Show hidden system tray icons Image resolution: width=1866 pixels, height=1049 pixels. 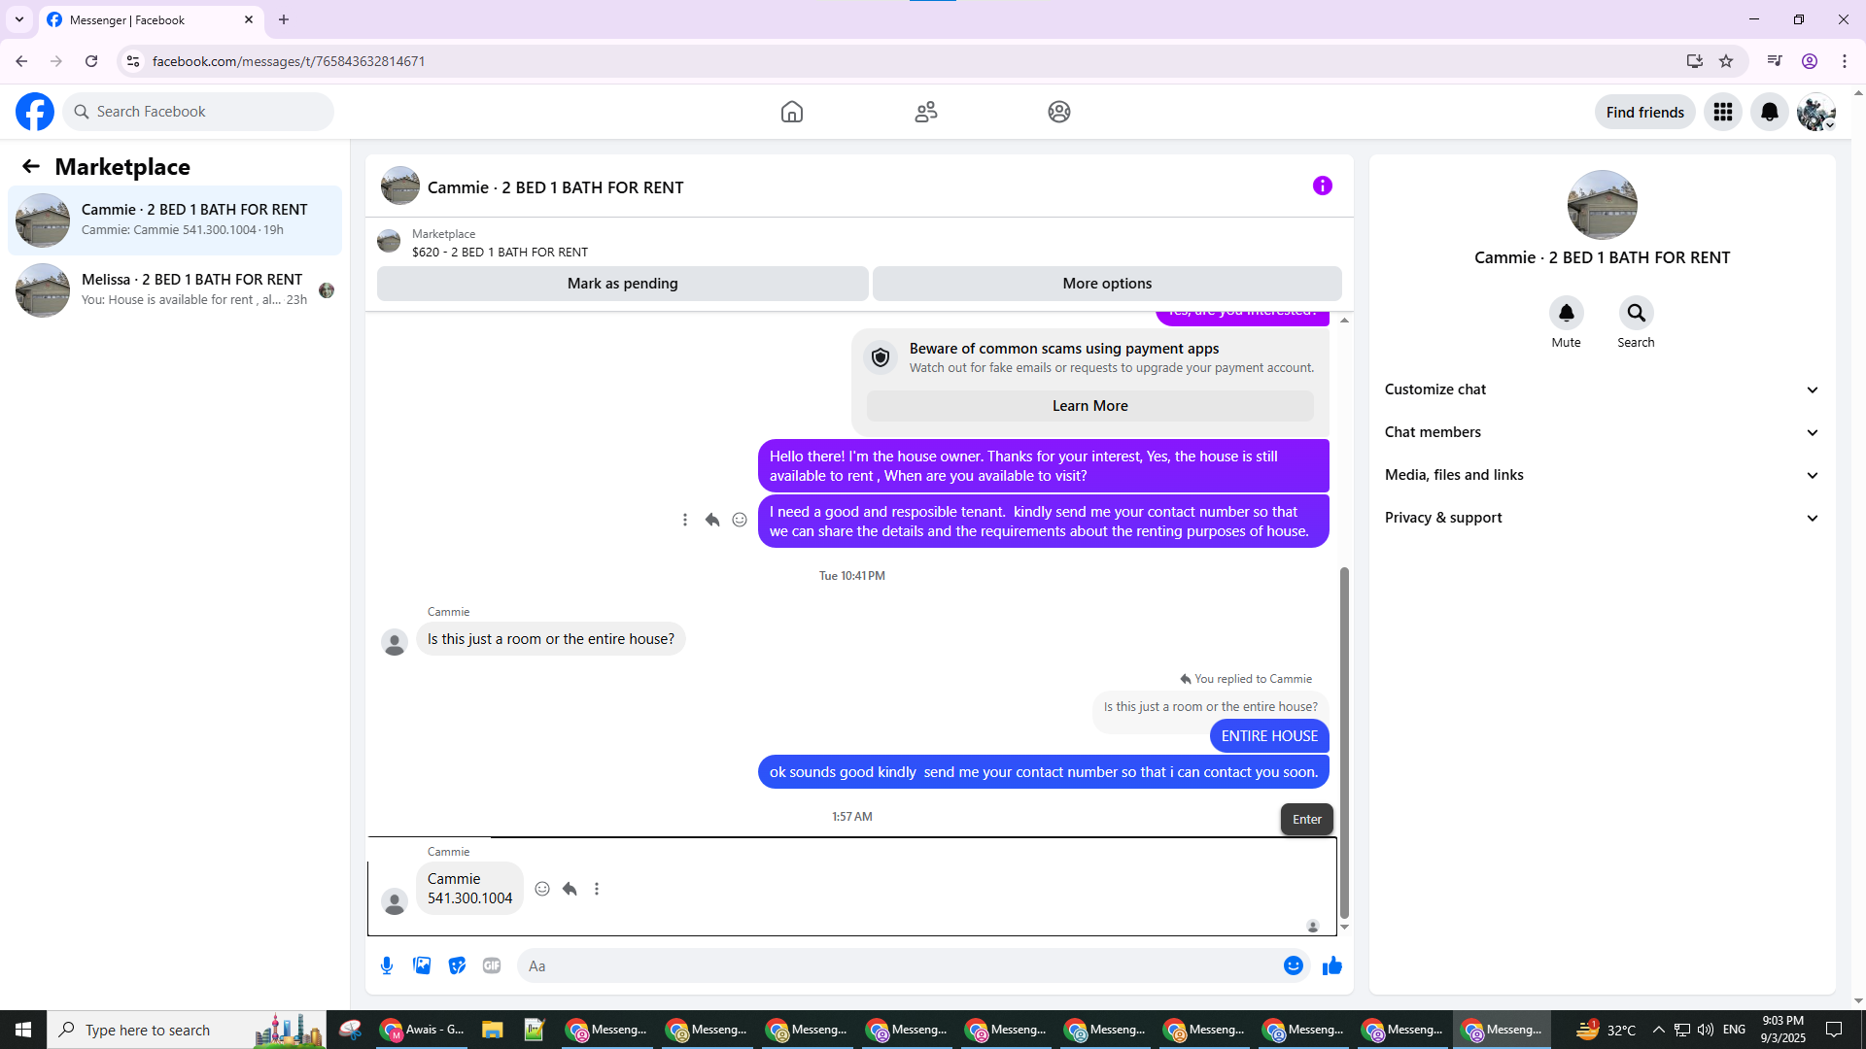tap(1659, 1030)
